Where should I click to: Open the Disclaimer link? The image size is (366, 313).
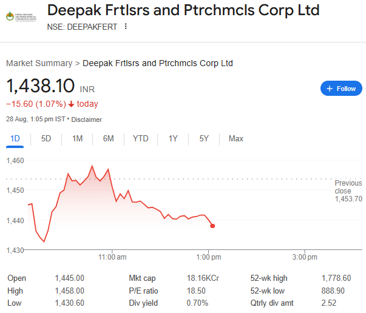point(87,119)
